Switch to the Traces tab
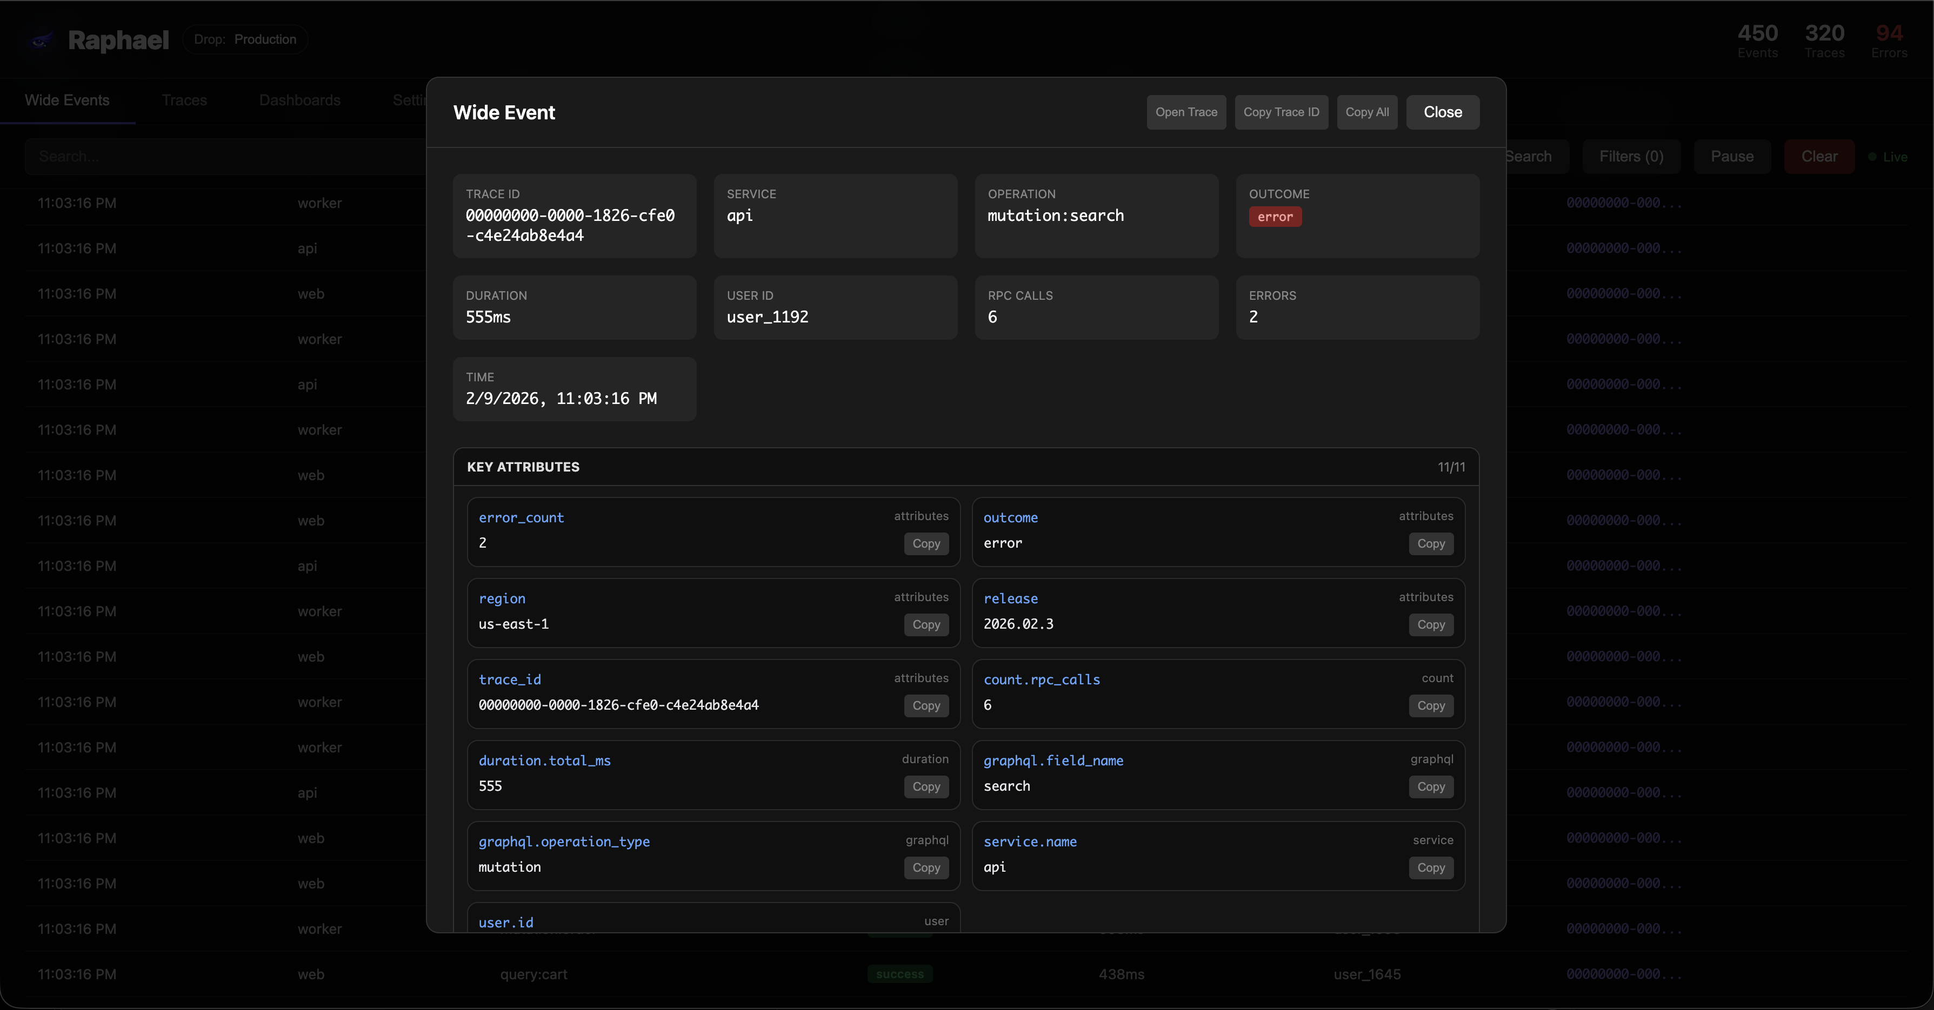This screenshot has width=1934, height=1010. (184, 100)
